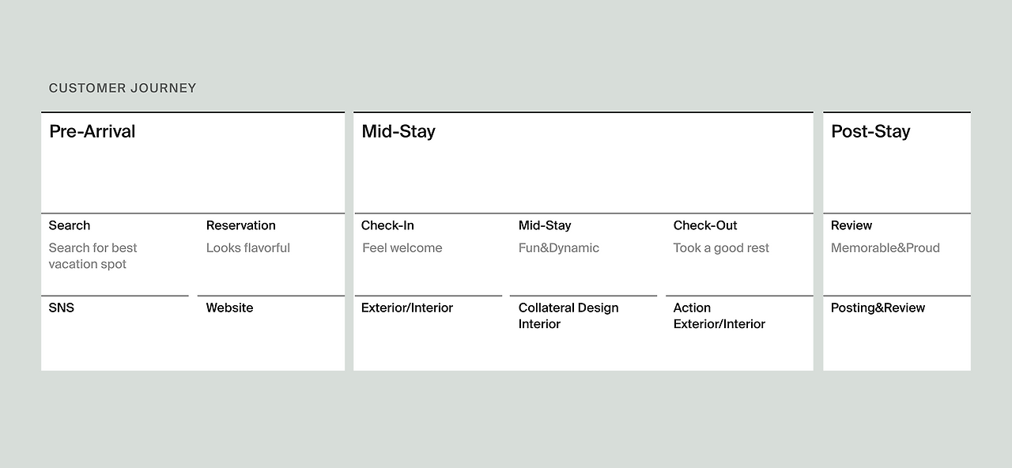Select the 'Looks flavorful' text
Viewport: 1012px width, 468px height.
coord(248,248)
